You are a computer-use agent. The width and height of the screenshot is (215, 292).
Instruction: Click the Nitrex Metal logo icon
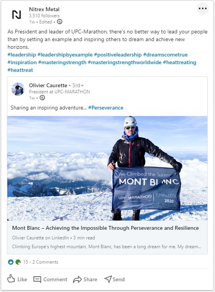pyautogui.click(x=17, y=15)
